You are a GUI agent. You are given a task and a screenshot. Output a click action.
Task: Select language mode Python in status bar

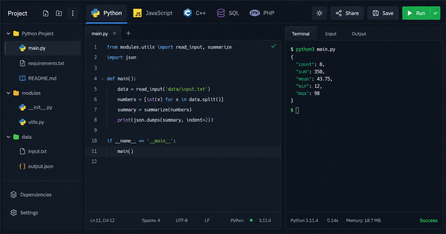click(237, 220)
